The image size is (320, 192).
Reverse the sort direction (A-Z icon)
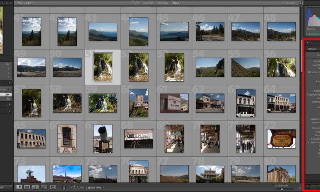(74, 187)
